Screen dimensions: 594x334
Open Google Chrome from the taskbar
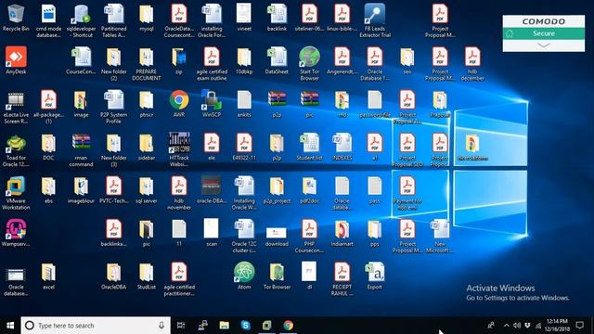(289, 326)
